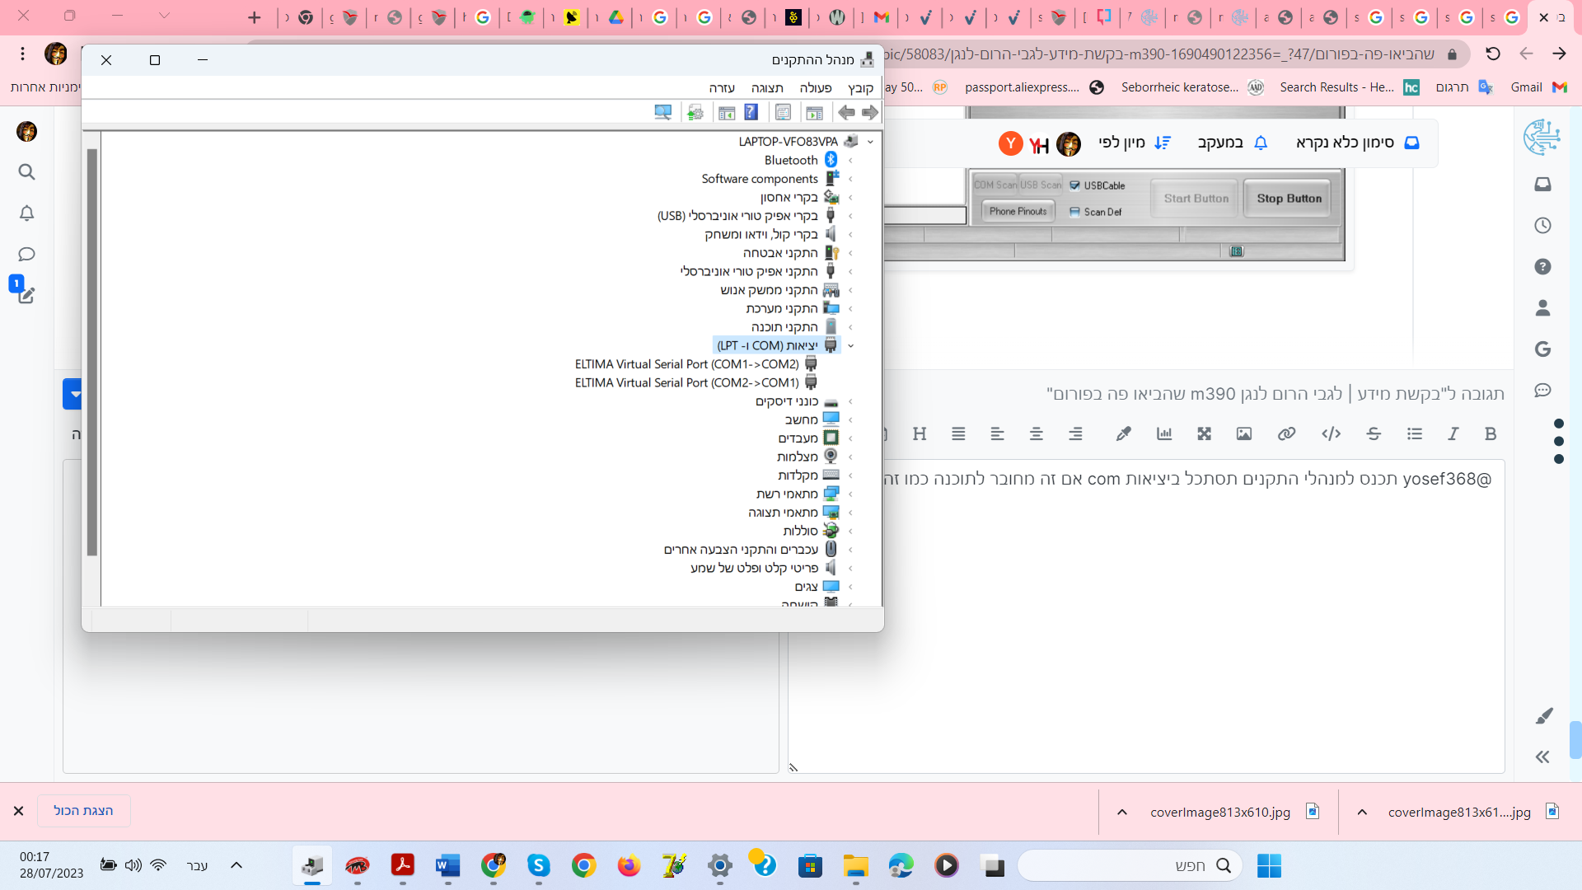Apply strikethrough in the forum editor
Screen dimensions: 1582x890
(x=1374, y=434)
